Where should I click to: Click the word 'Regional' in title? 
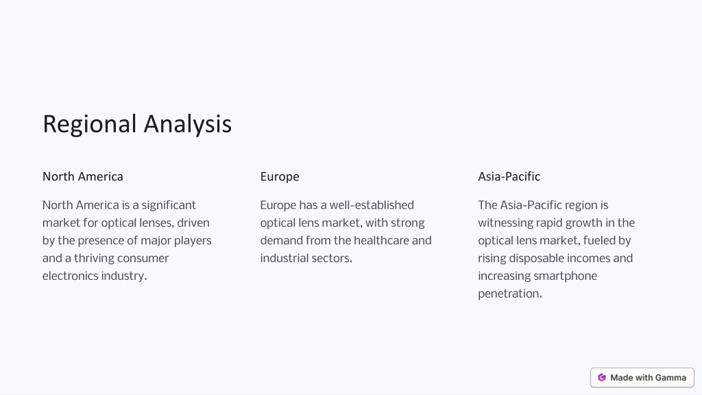(90, 124)
